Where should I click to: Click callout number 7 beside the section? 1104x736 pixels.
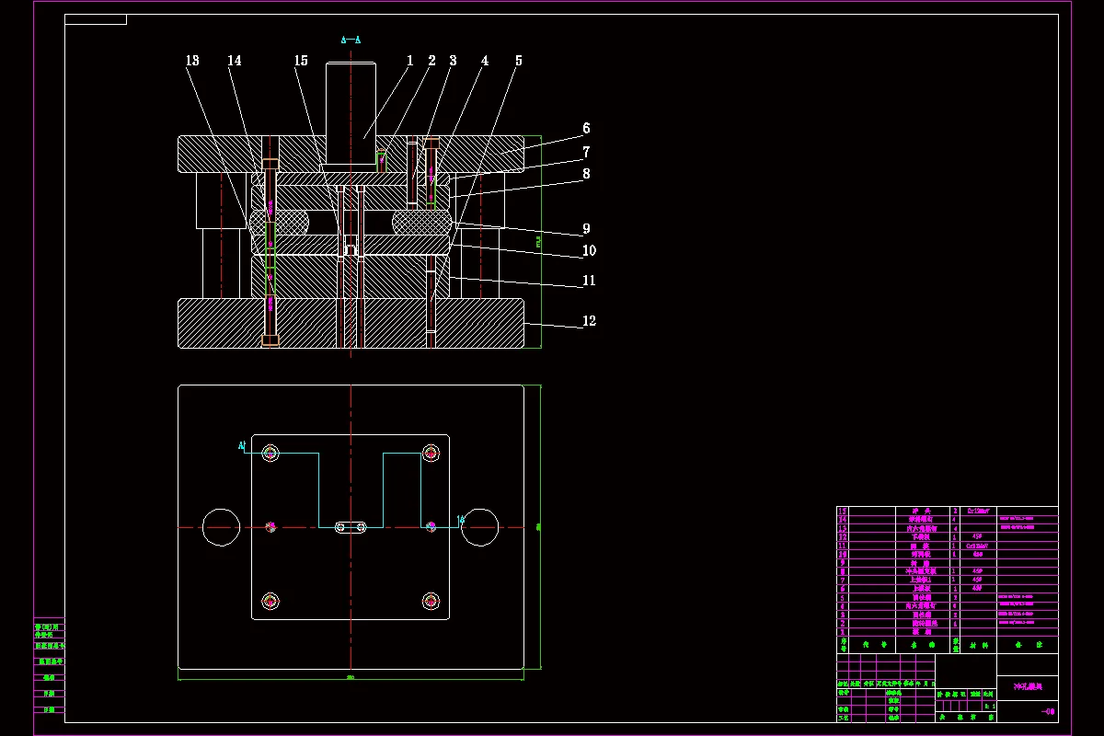(x=586, y=152)
